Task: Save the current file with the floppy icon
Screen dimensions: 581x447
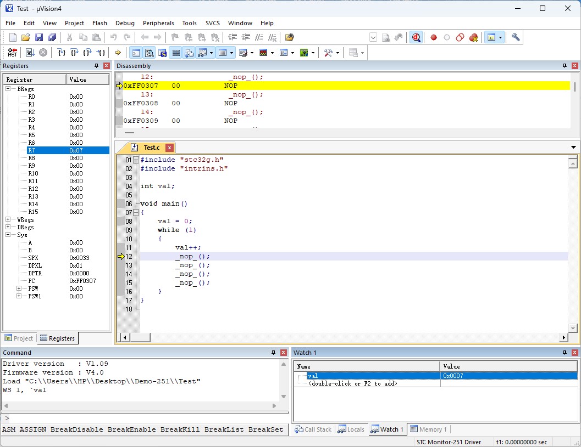Action: click(x=39, y=37)
